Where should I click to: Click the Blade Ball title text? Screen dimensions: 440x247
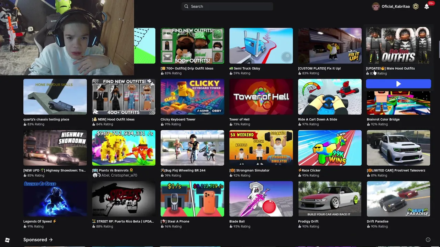(x=237, y=221)
